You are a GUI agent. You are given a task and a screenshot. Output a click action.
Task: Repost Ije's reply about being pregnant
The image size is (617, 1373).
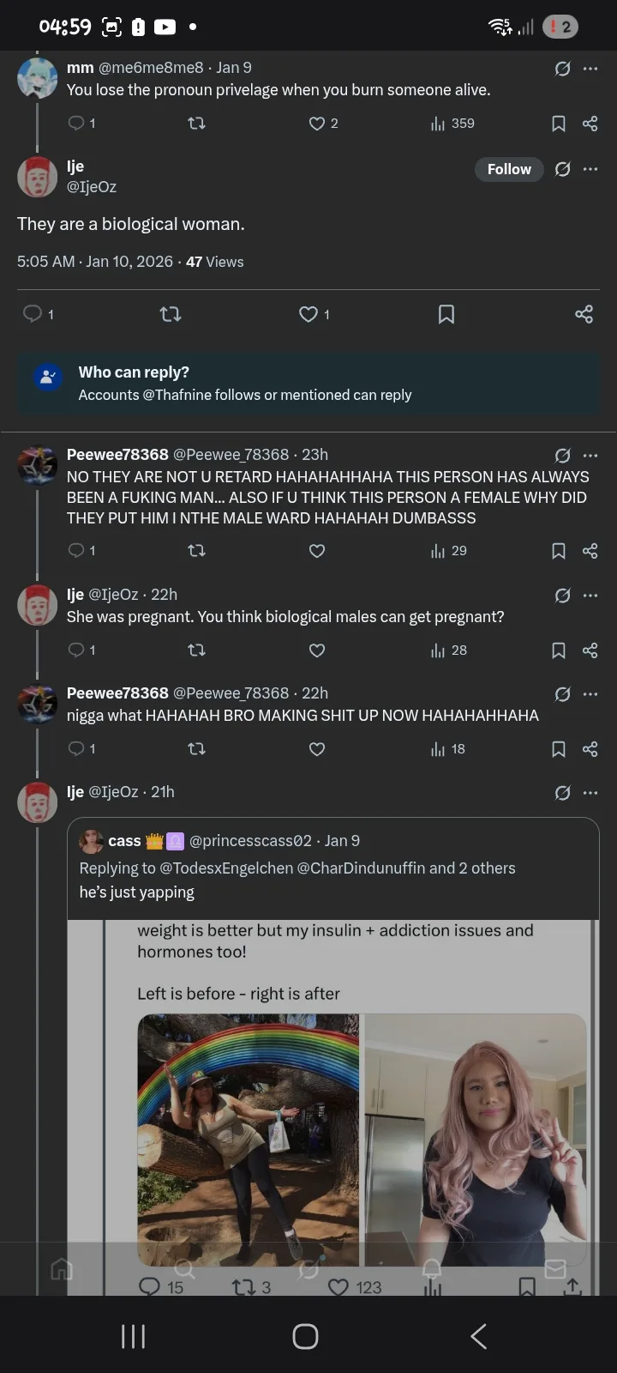click(x=196, y=650)
